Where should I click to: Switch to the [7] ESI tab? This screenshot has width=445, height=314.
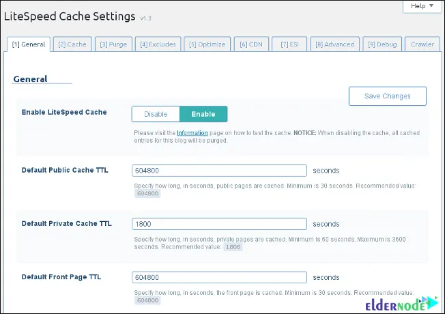tap(289, 44)
